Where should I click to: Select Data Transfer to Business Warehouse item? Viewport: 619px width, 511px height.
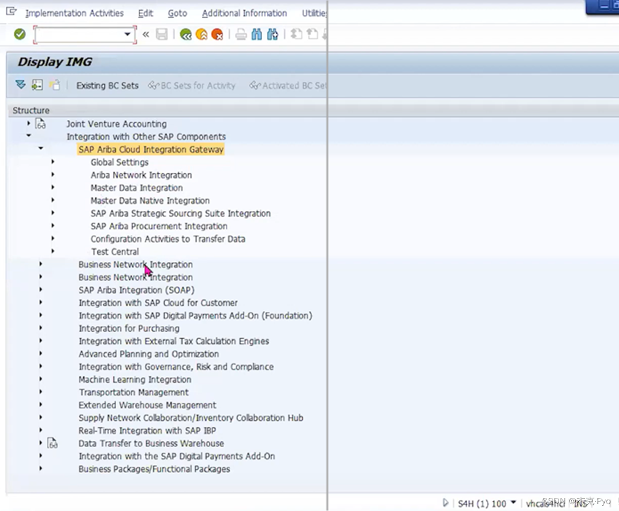(x=151, y=443)
